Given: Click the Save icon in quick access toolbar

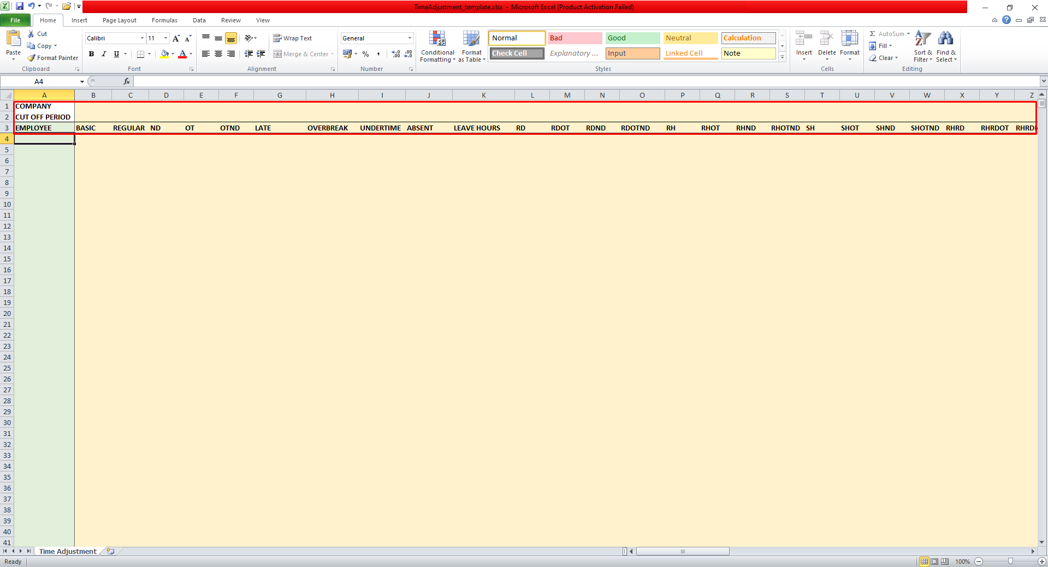Looking at the screenshot, I should coord(20,6).
